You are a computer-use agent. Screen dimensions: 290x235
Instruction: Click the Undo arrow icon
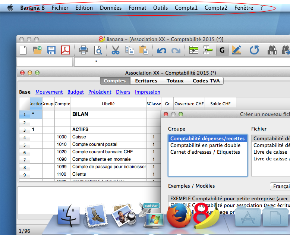click(x=162, y=50)
